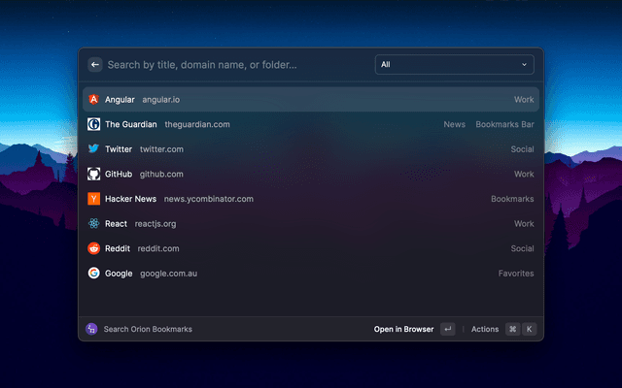The width and height of the screenshot is (622, 388).
Task: Click the back arrow icon
Action: [x=95, y=65]
